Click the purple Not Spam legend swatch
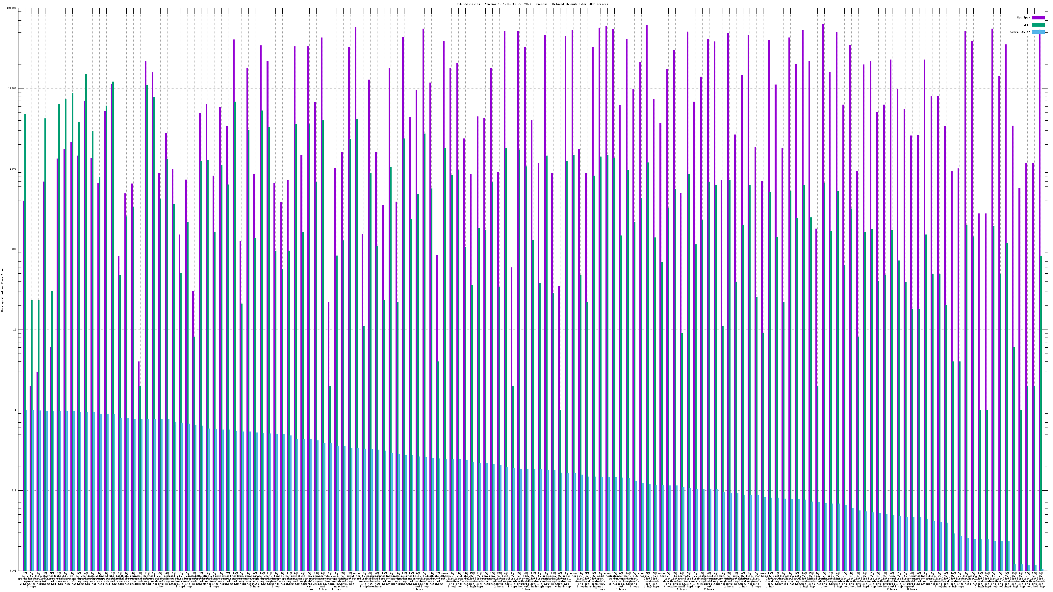Viewport: 1053px width, 592px height. [1038, 17]
